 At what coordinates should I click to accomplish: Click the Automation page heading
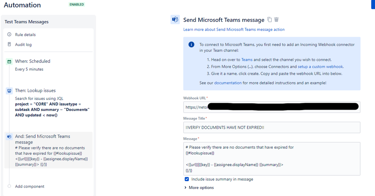point(22,5)
